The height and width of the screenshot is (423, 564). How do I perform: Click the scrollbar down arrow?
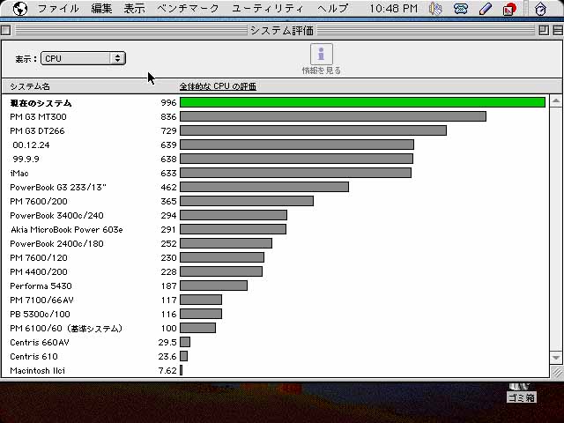click(556, 357)
